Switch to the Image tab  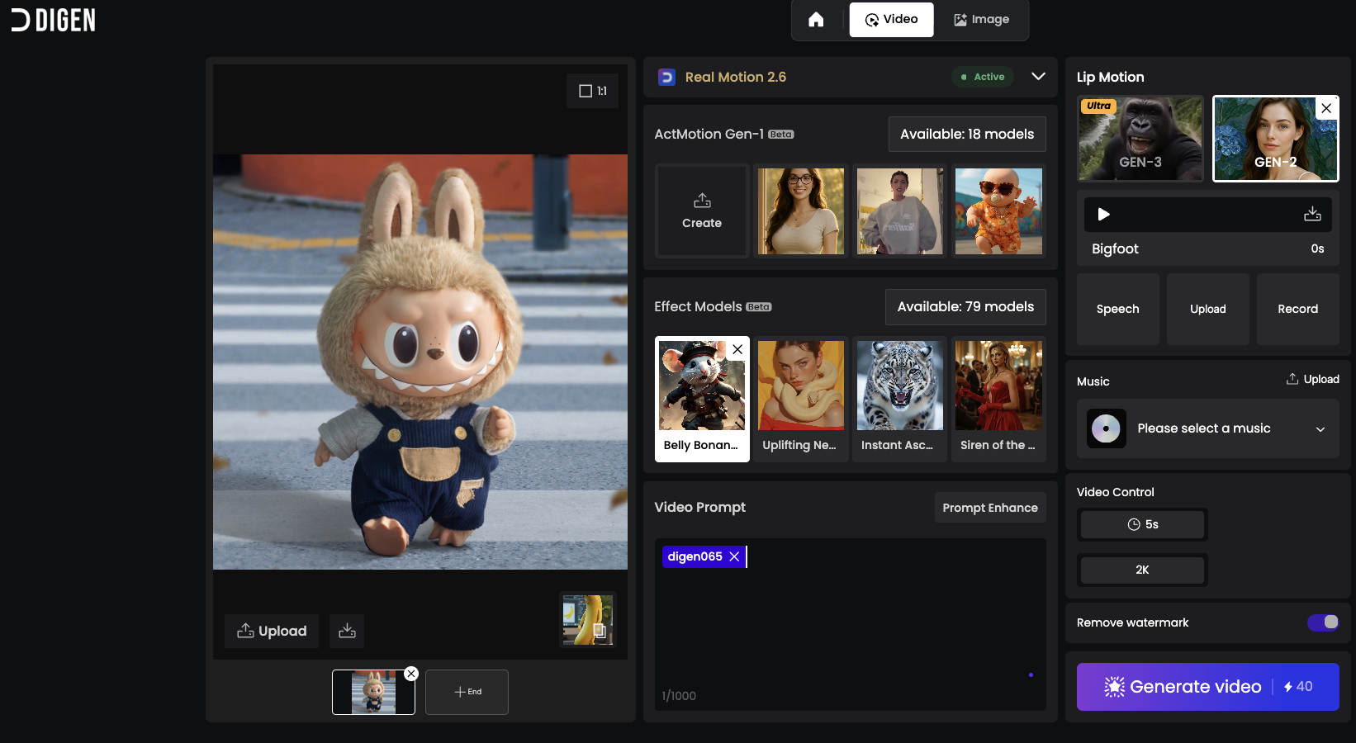981,20
